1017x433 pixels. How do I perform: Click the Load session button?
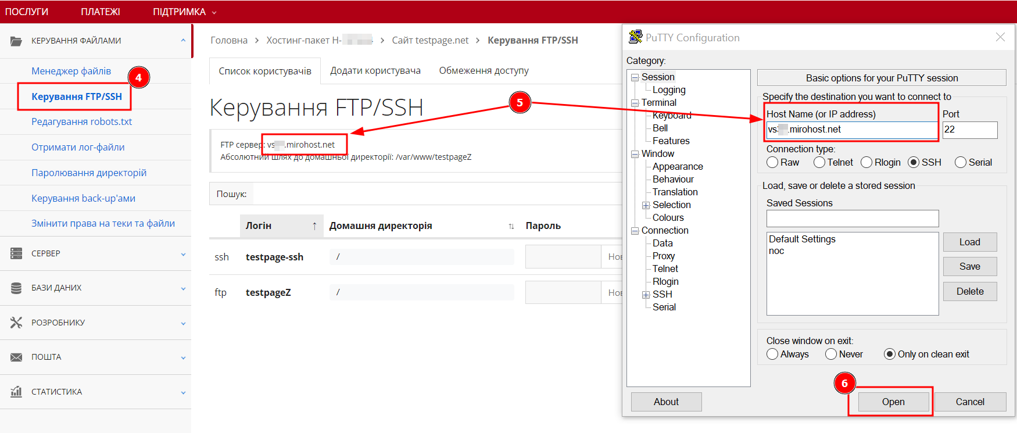click(969, 242)
